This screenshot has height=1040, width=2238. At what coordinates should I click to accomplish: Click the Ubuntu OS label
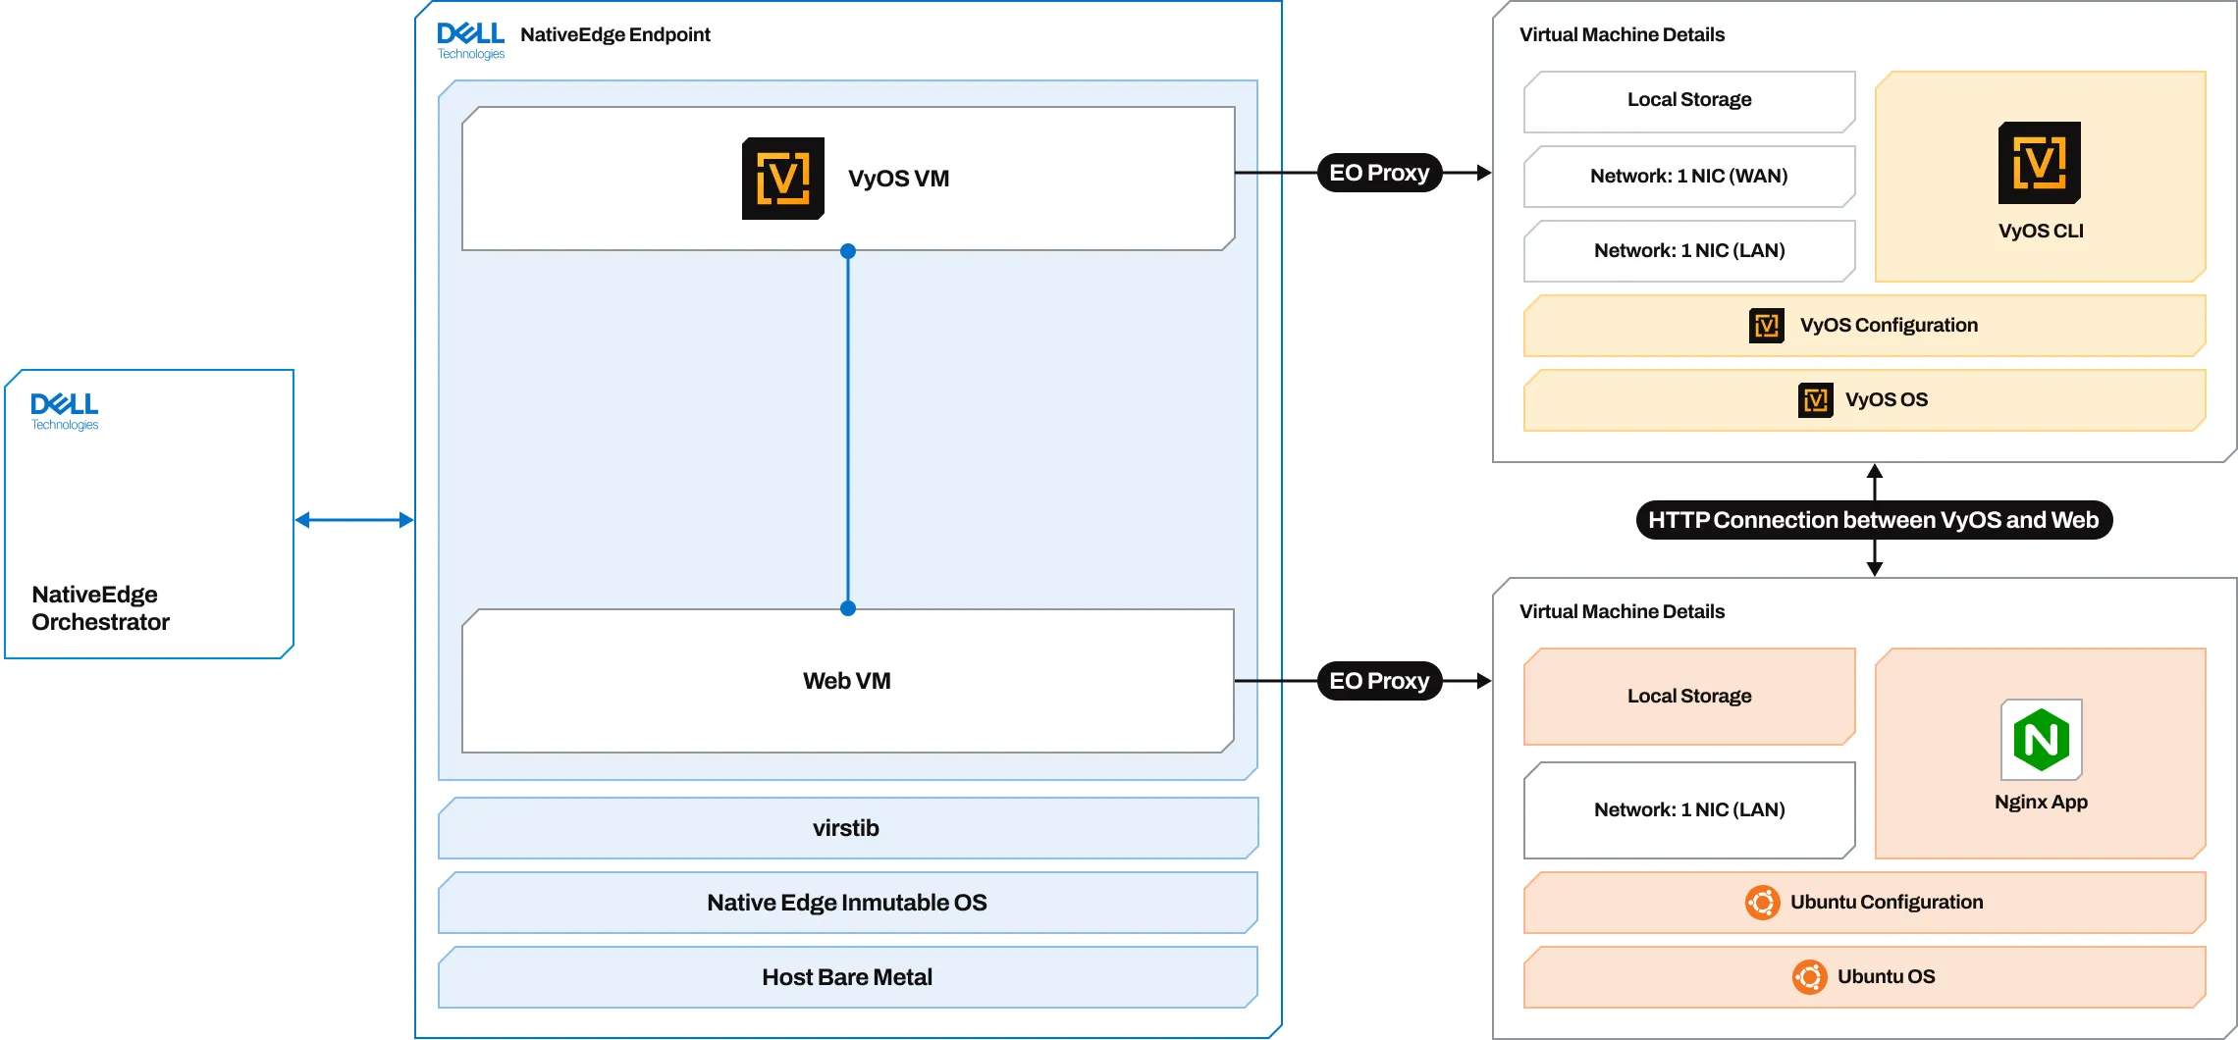pos(1887,977)
